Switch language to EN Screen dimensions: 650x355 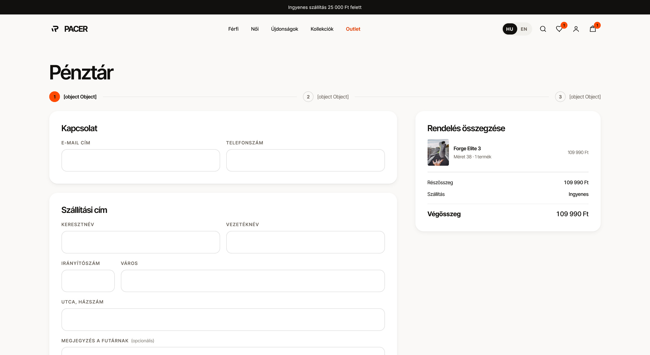pyautogui.click(x=524, y=29)
